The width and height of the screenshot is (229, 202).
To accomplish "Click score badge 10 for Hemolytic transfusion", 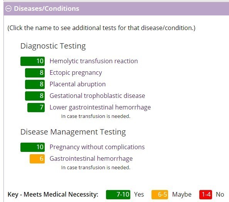I will 32,61.
